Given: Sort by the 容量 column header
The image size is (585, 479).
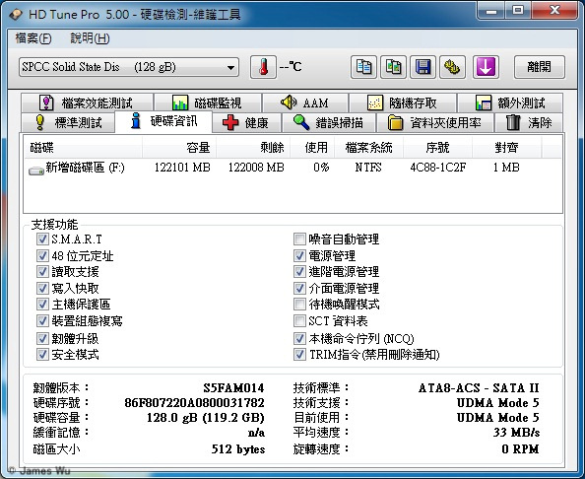Looking at the screenshot, I should coord(179,148).
